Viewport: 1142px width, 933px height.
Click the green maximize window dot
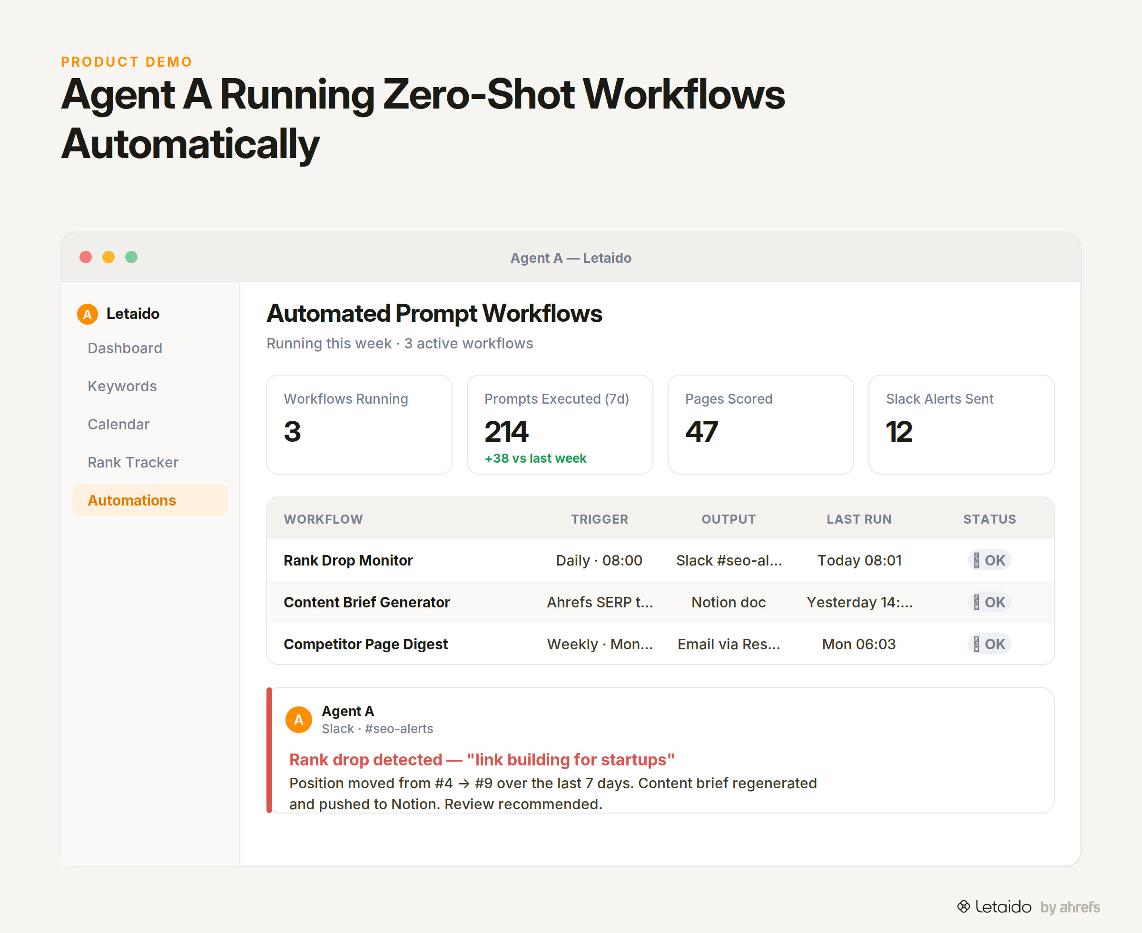coord(131,258)
